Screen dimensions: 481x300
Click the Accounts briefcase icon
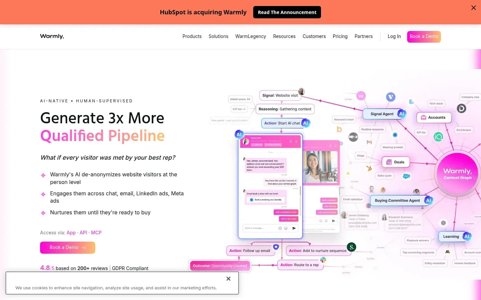pyautogui.click(x=424, y=117)
